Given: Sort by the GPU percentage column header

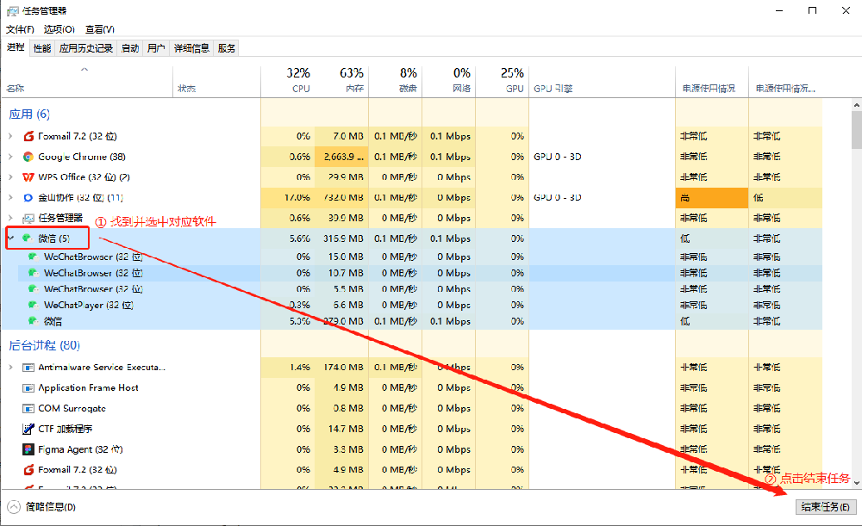Looking at the screenshot, I should [x=502, y=81].
